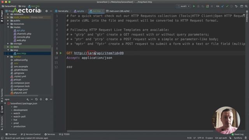Click the rollback undo arrow icon
Screen dimensions: 249x140
(236, 6)
